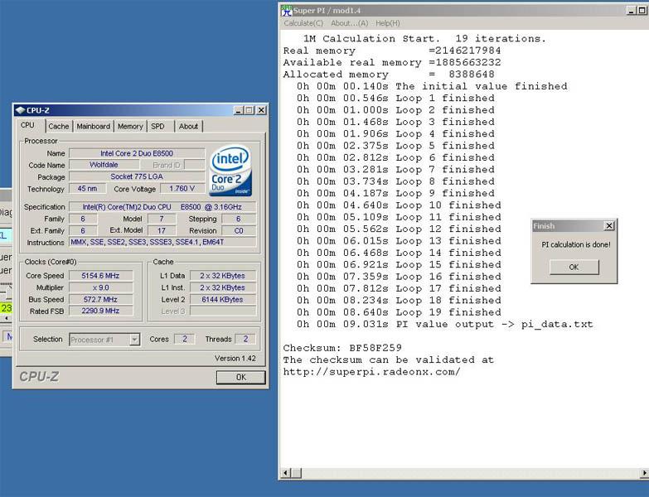Viewport: 649px width, 497px height.
Task: Click the Cores value box
Action: coord(185,339)
